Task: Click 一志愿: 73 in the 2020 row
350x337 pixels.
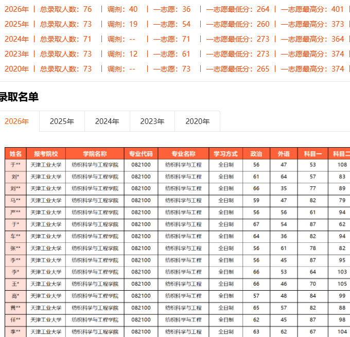Action: (x=172, y=69)
